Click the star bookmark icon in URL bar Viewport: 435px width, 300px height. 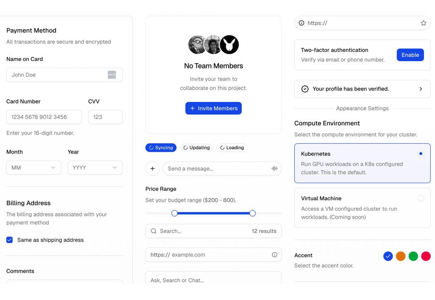pos(423,23)
